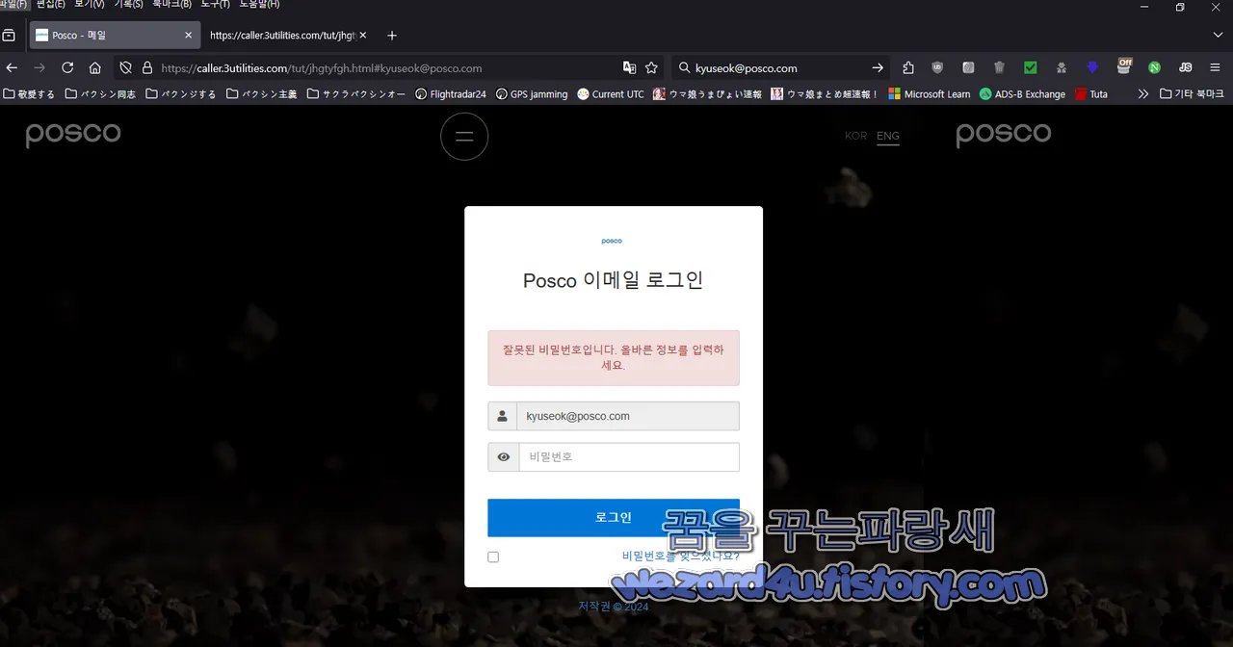Toggle password visibility eye icon

[x=503, y=457]
